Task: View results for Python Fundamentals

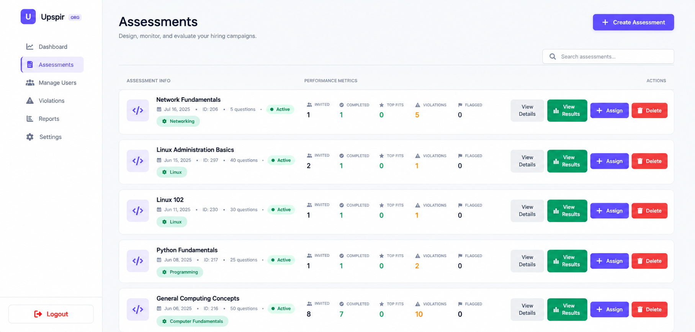Action: (x=567, y=261)
